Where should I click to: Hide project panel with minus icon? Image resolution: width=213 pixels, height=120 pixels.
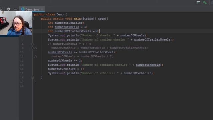(15, 9)
